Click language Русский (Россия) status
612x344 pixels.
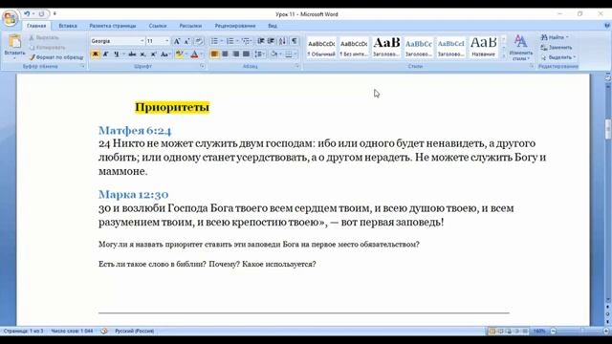(x=134, y=332)
